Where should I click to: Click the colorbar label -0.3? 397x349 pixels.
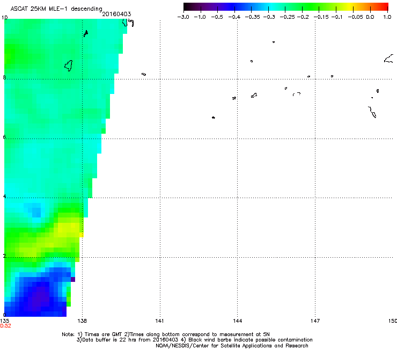[269, 17]
